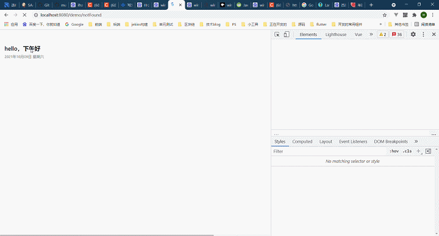Toggle the computed styles sidebar pane

(x=428, y=151)
